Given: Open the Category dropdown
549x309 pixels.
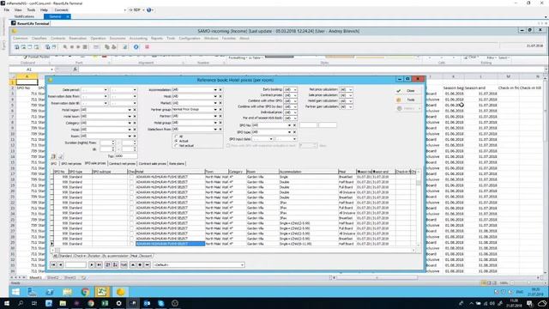Looking at the screenshot, I should tap(130, 123).
